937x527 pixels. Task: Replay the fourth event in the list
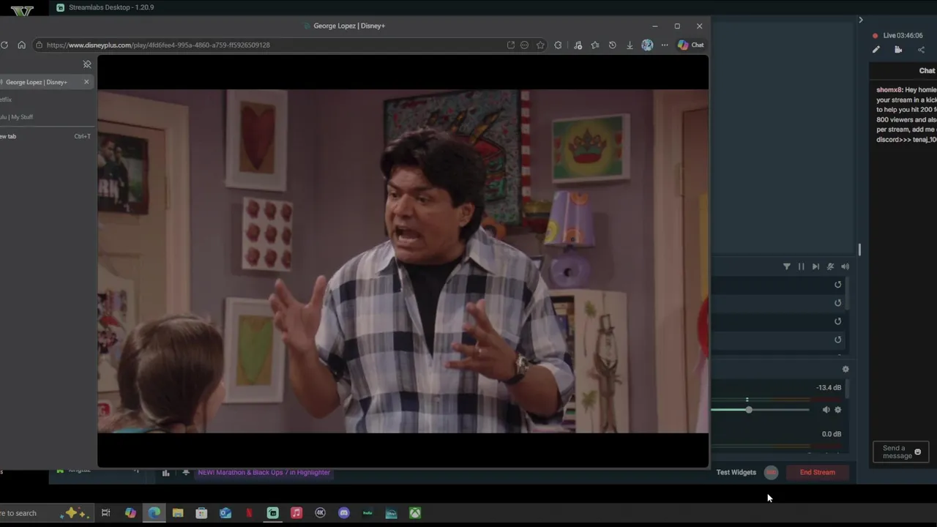[x=838, y=340]
